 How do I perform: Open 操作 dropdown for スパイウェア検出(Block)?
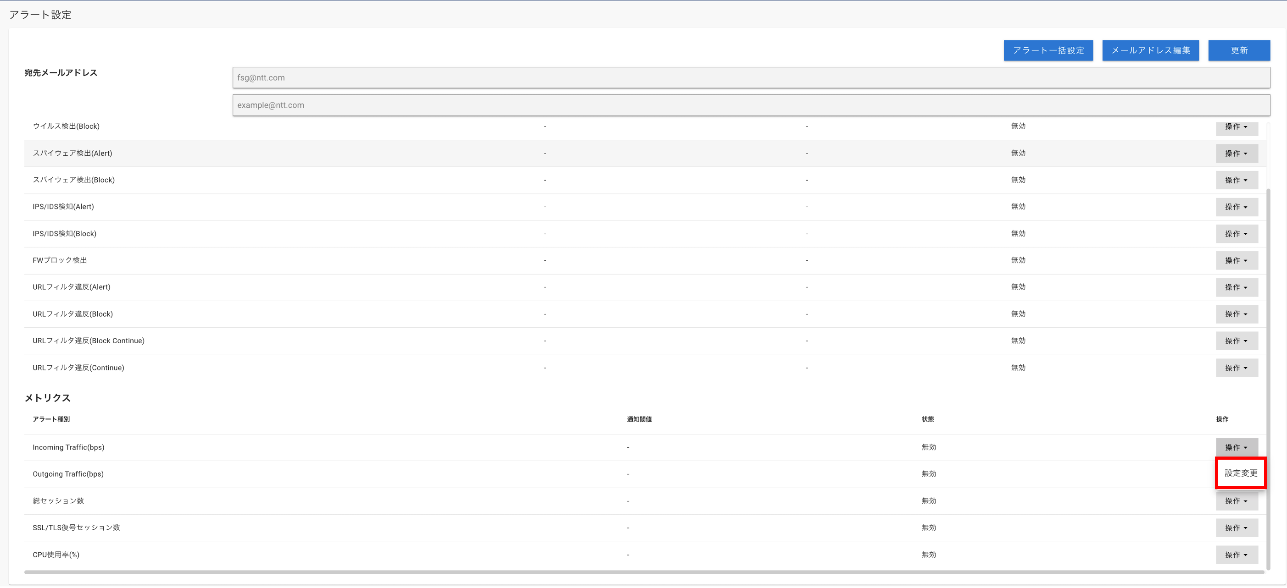(1237, 180)
